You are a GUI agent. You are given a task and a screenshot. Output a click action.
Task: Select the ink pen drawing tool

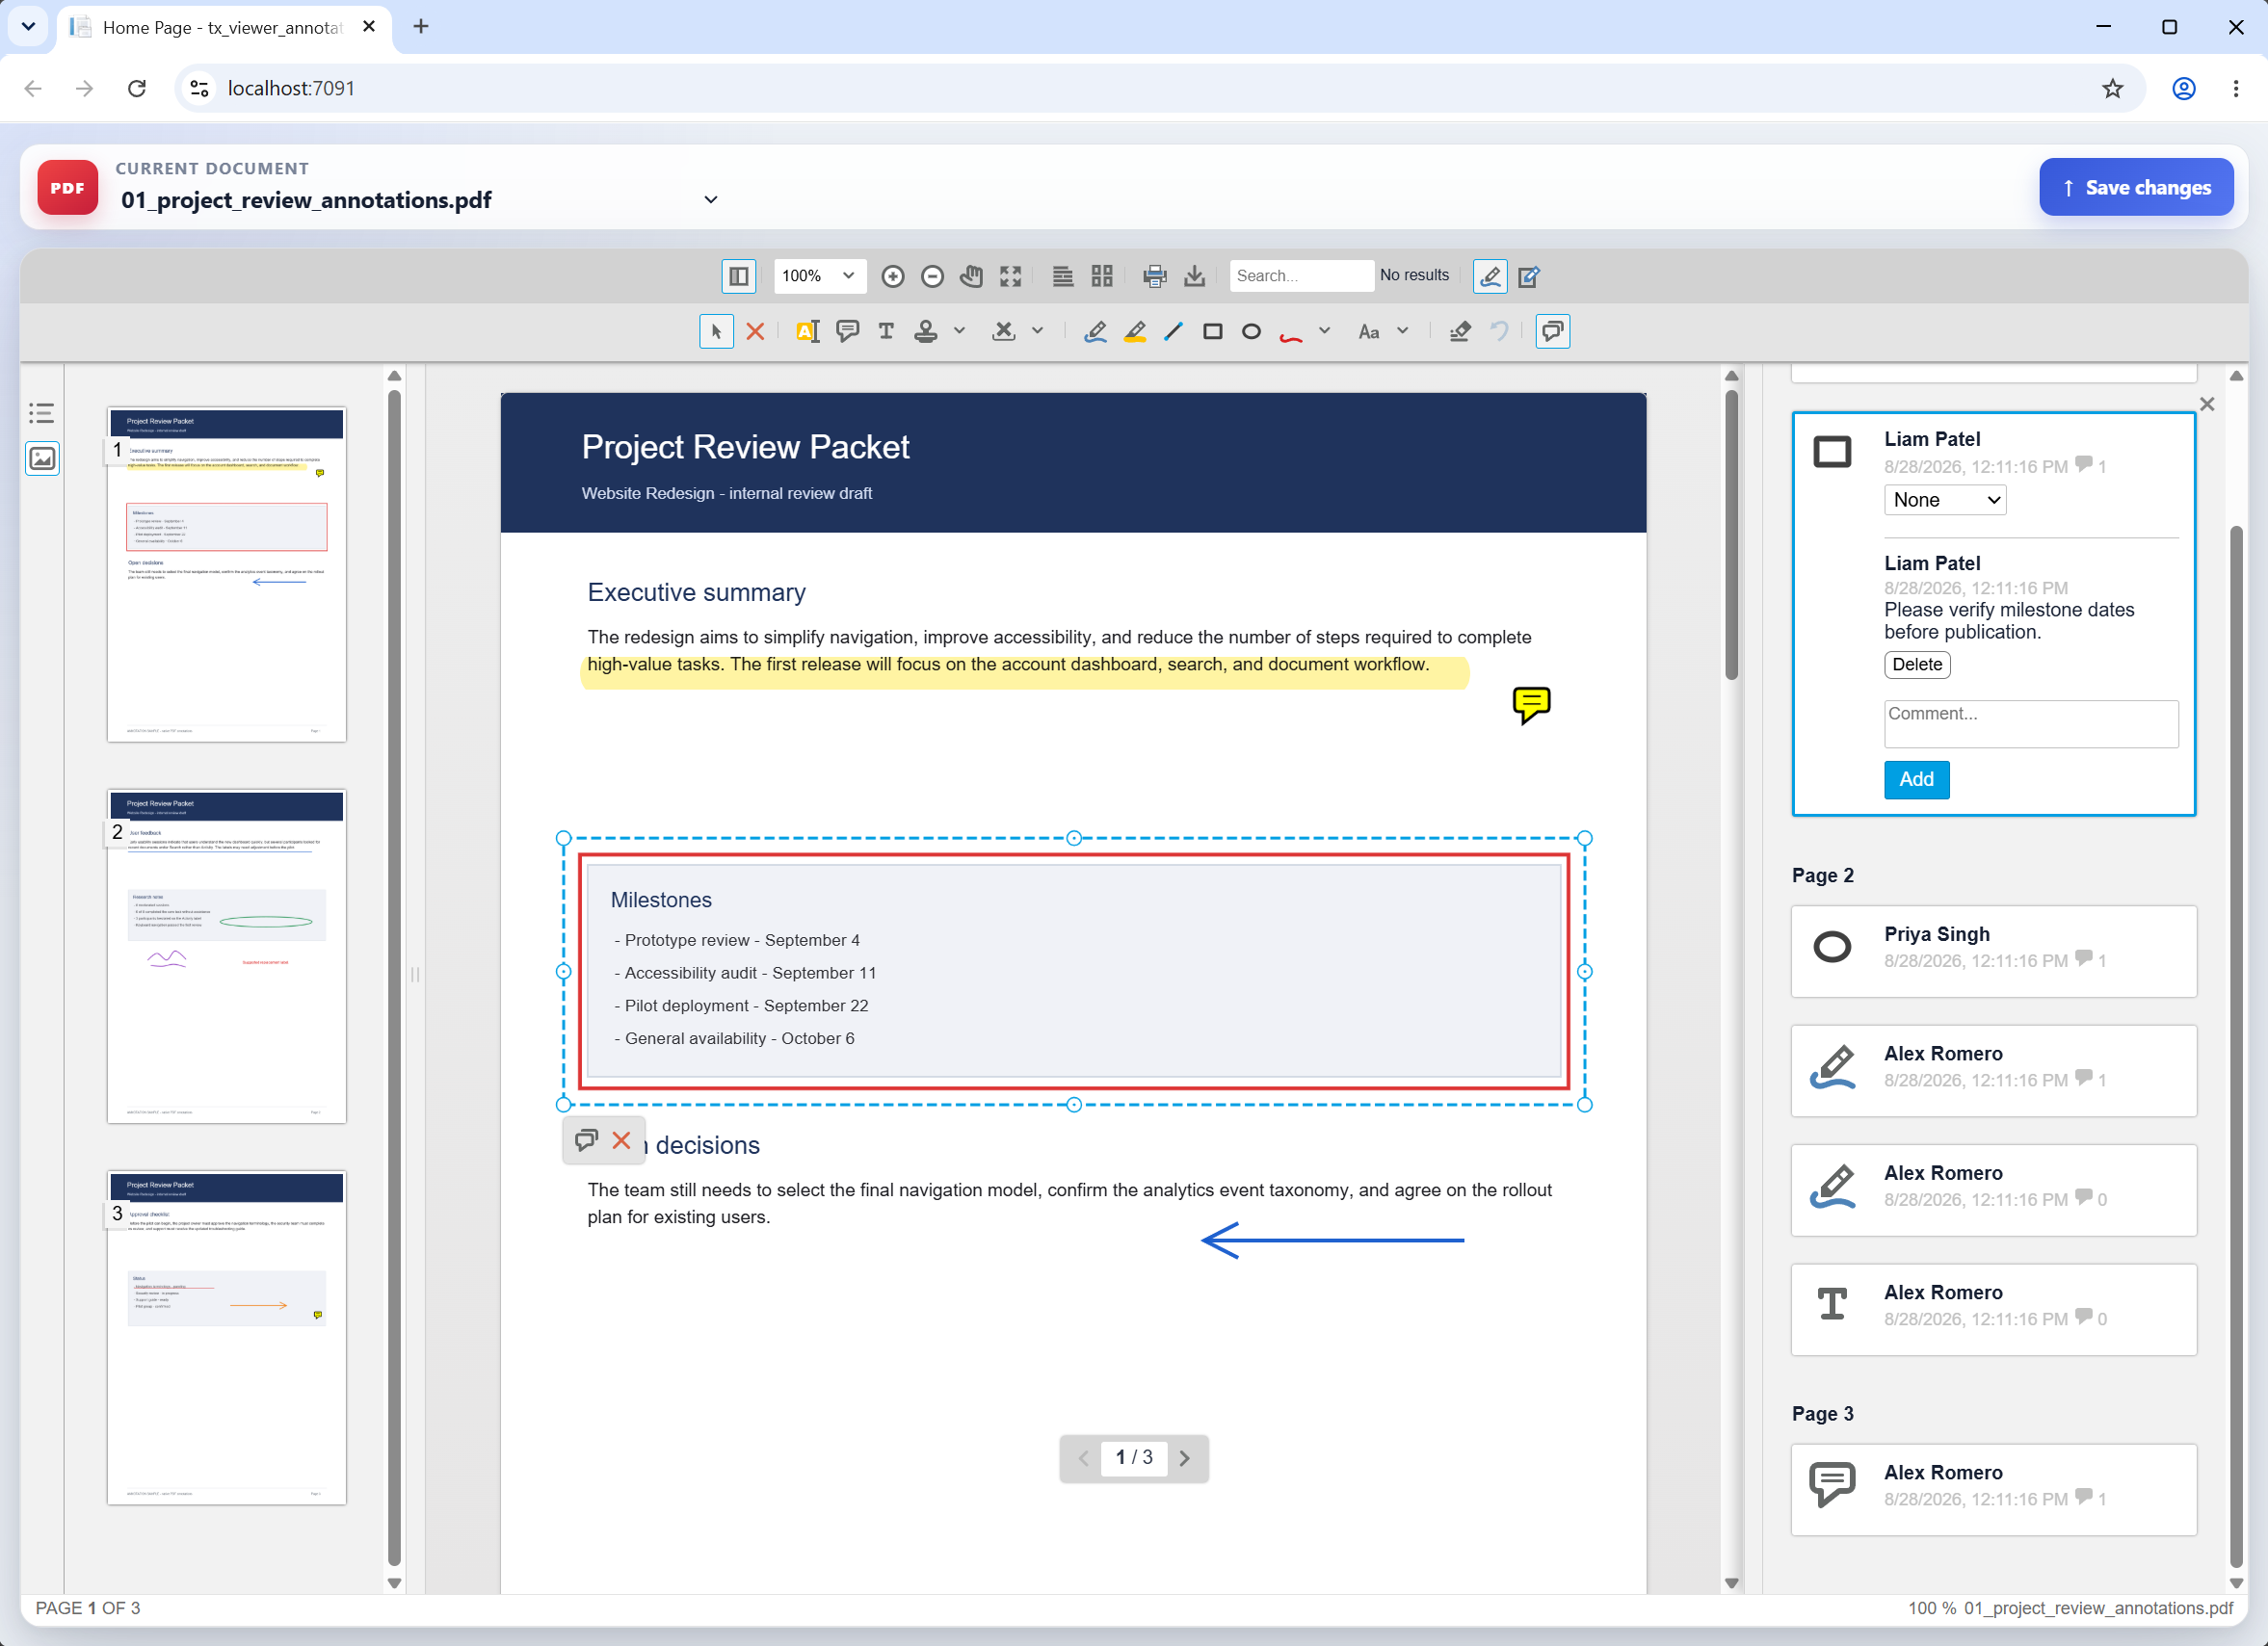coord(1095,330)
